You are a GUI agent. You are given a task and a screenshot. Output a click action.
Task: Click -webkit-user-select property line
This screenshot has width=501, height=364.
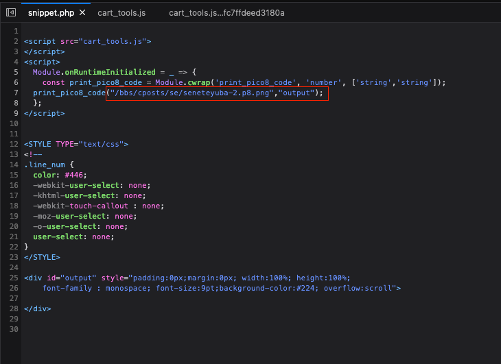point(92,185)
